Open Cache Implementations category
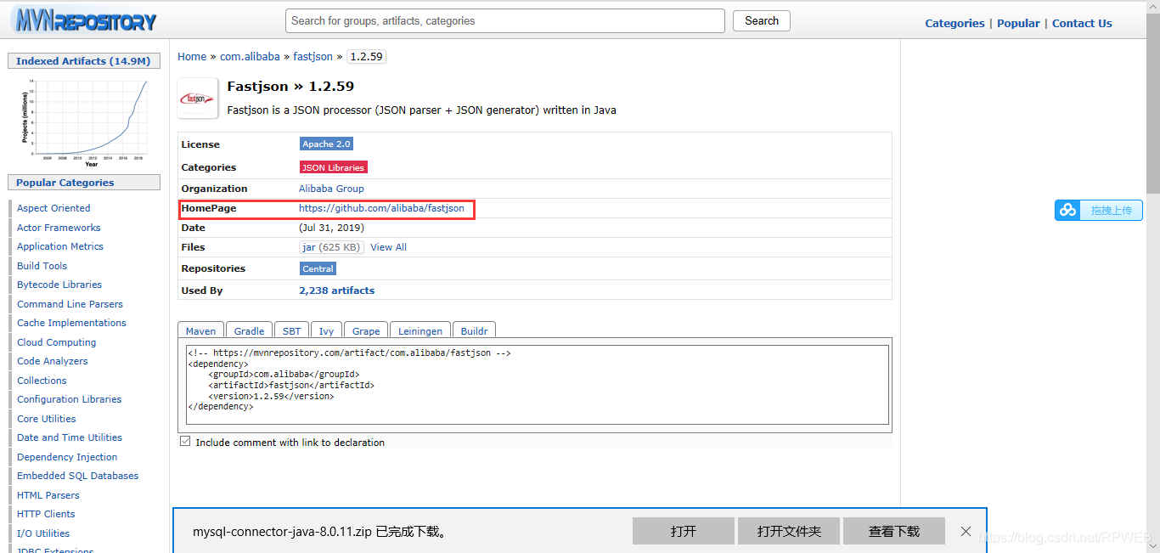Image resolution: width=1160 pixels, height=553 pixels. 71,323
